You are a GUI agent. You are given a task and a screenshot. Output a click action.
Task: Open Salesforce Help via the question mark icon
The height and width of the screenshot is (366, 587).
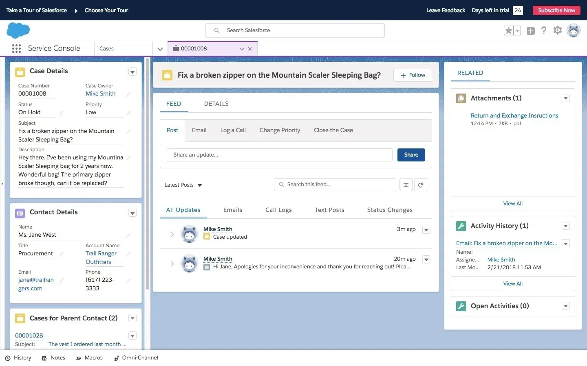click(x=544, y=30)
